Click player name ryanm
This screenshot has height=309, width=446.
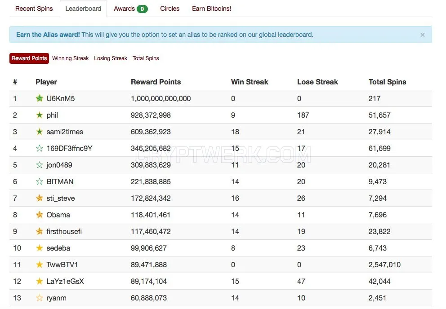(57, 298)
